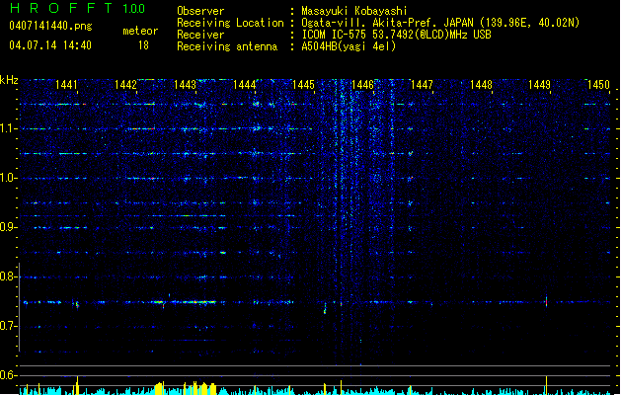
Task: Click the antenna value A504HB(yagi 4el)
Action: 349,46
